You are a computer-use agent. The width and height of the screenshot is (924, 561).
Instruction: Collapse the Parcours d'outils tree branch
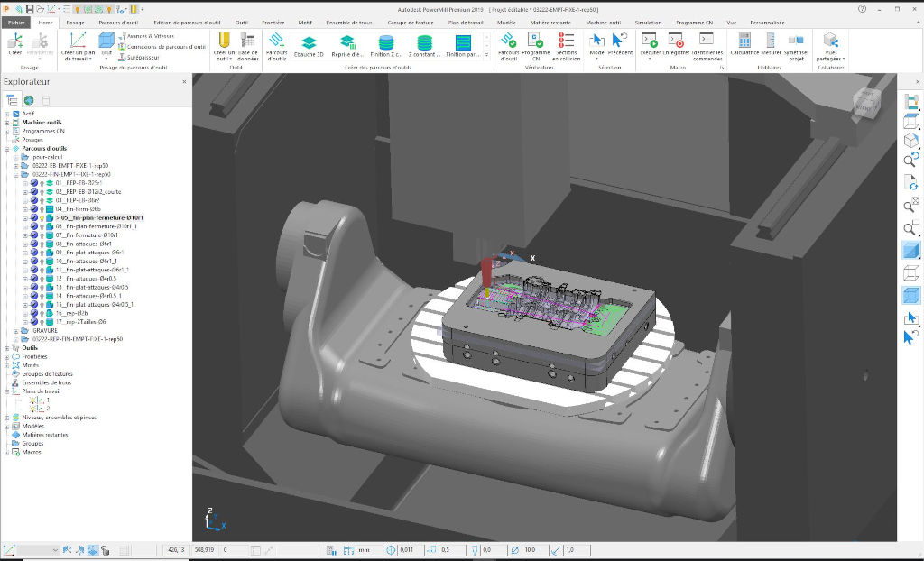(6, 148)
